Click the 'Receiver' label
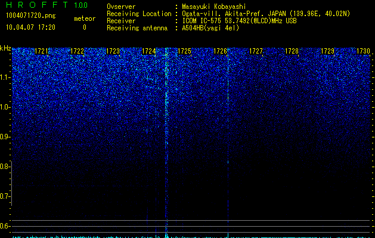This screenshot has height=238, width=375. pos(121,21)
